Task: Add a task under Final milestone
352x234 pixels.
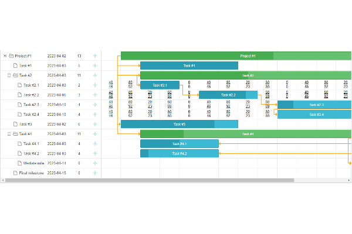Action: (94, 173)
